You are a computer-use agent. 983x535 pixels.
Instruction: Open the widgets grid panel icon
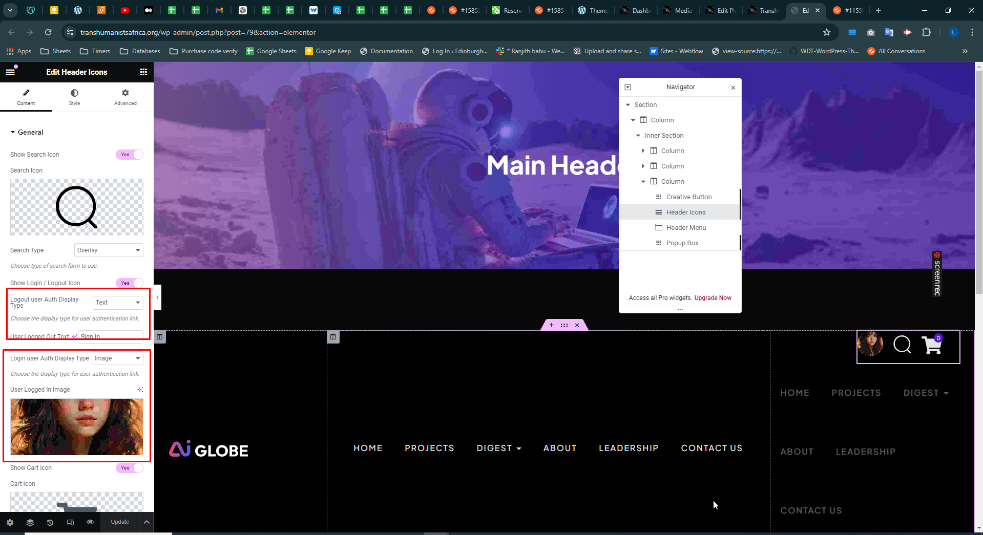(143, 72)
